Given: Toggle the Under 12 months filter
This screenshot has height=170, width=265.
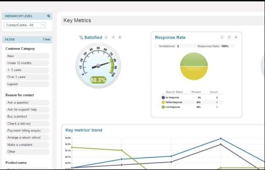Looking at the screenshot, I should pos(27,63).
